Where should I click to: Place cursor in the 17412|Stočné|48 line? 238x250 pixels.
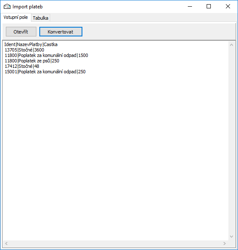coord(22,66)
